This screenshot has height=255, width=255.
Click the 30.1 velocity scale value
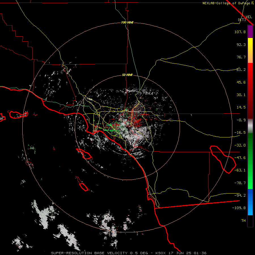click(x=241, y=95)
